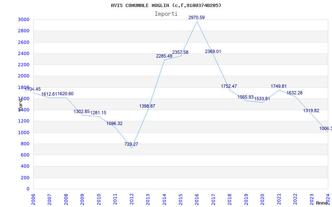Select the 2008 x-axis year label
Viewport: 332px width, 207px height.
point(66,199)
